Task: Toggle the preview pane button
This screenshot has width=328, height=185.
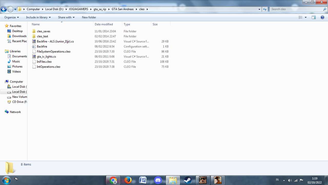Action: (314, 17)
